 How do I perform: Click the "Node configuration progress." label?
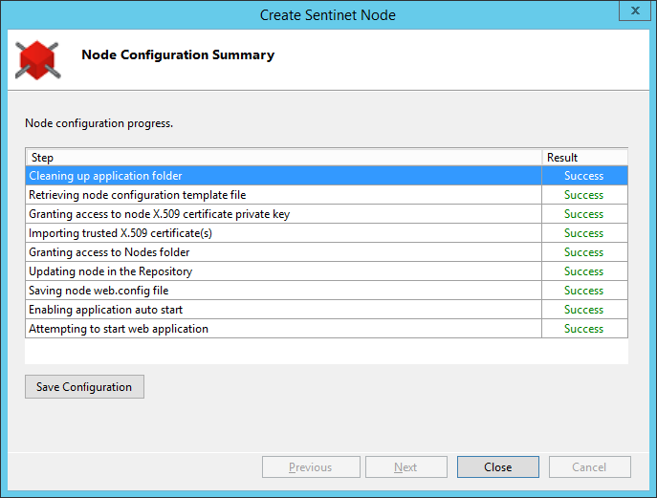click(x=99, y=123)
